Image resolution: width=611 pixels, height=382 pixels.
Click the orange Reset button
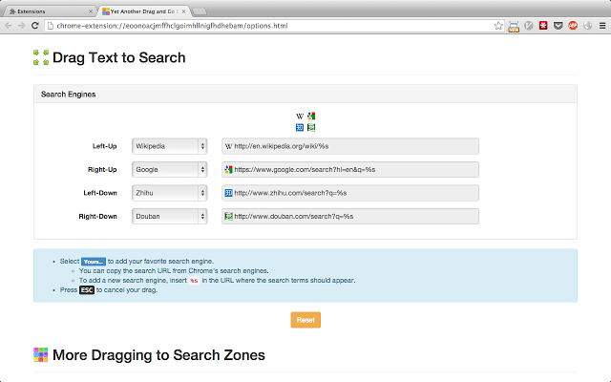(x=305, y=320)
